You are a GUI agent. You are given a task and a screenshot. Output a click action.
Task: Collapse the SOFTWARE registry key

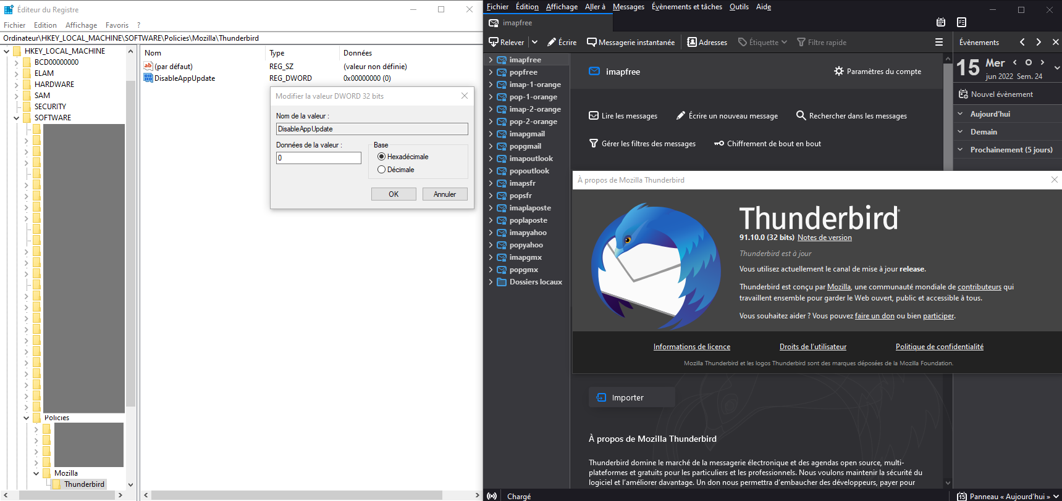(17, 118)
